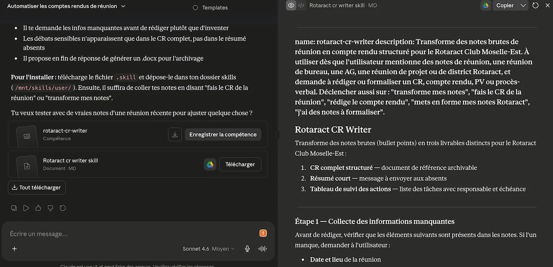This screenshot has width=553, height=267.
Task: Download the rotaract-cr-writer skill file
Action: [175, 135]
